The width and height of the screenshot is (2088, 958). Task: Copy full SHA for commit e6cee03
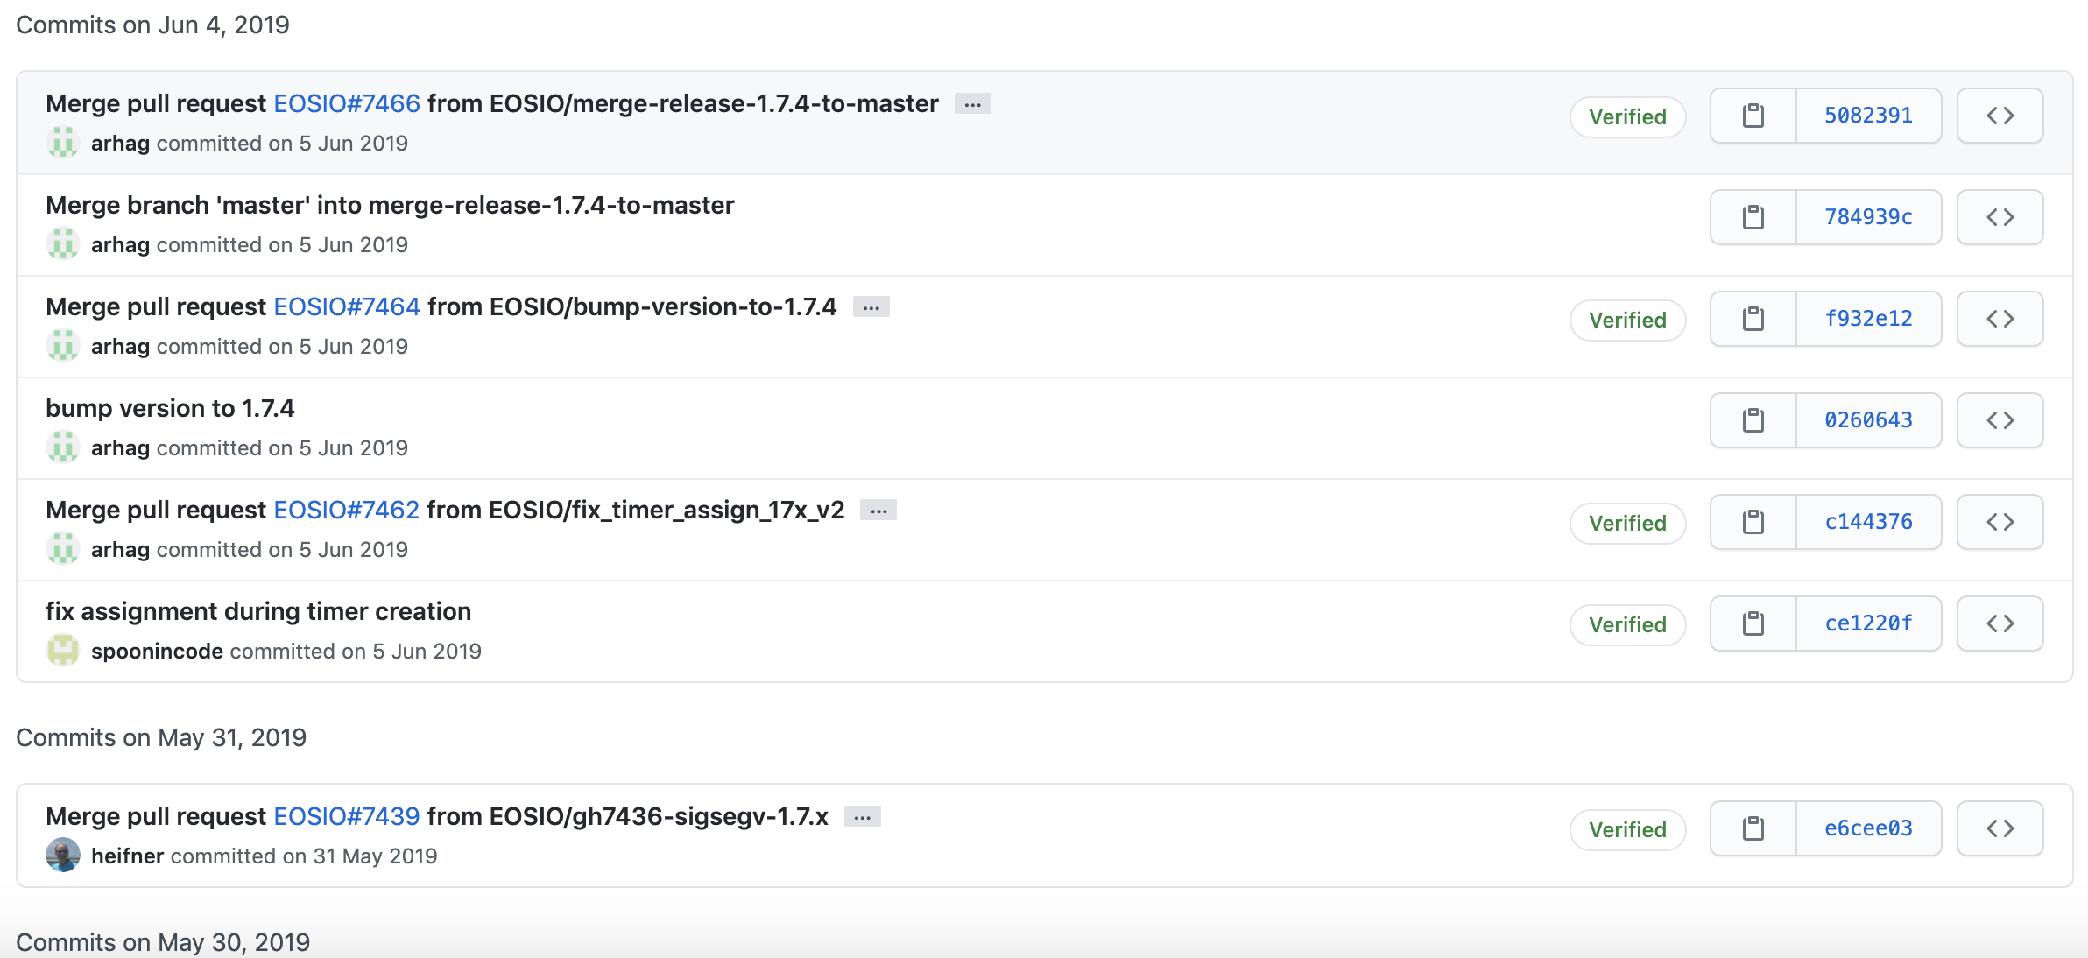click(x=1753, y=828)
